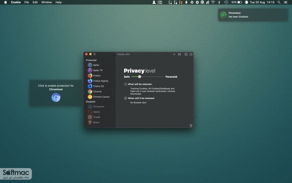Click the lightning bolt menu bar icon
The image size is (292, 183).
point(186,2)
